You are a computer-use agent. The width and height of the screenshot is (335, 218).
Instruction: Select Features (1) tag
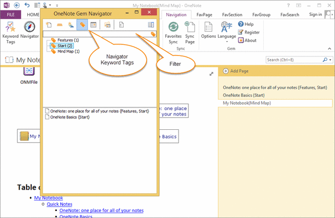pos(65,40)
